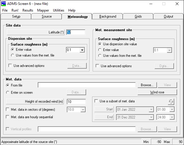Open the Background tab
The width and height of the screenshot is (184, 145).
(x=108, y=16)
